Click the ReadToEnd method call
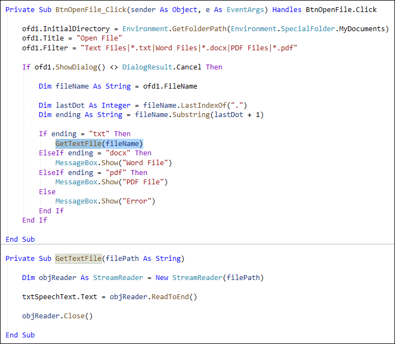The height and width of the screenshot is (344, 395). (x=172, y=296)
